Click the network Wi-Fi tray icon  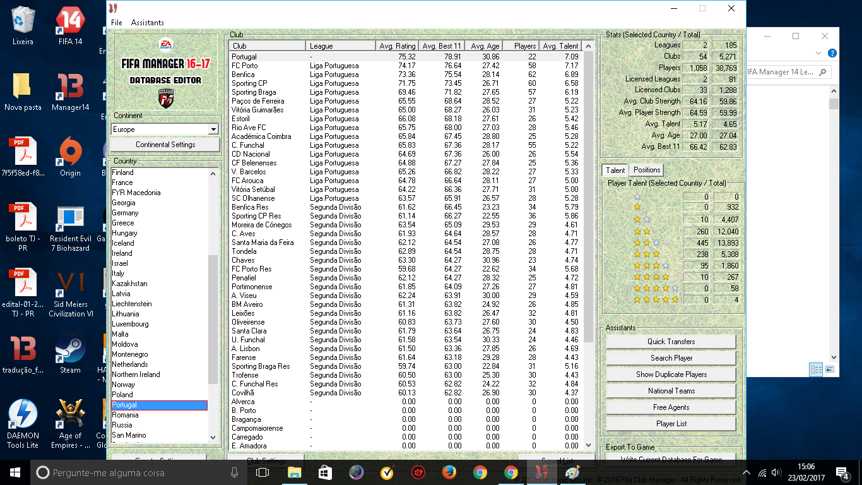(x=762, y=472)
